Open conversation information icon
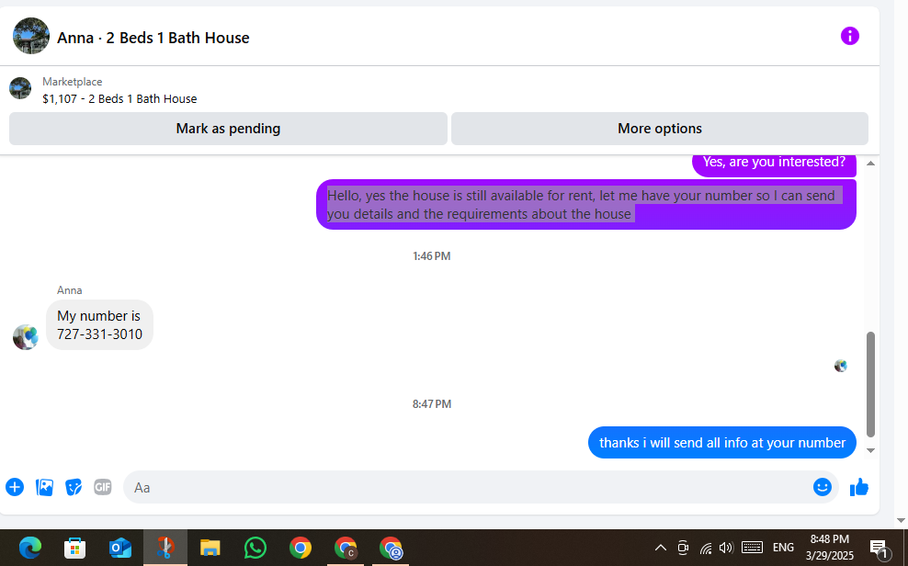The width and height of the screenshot is (908, 566). [849, 37]
